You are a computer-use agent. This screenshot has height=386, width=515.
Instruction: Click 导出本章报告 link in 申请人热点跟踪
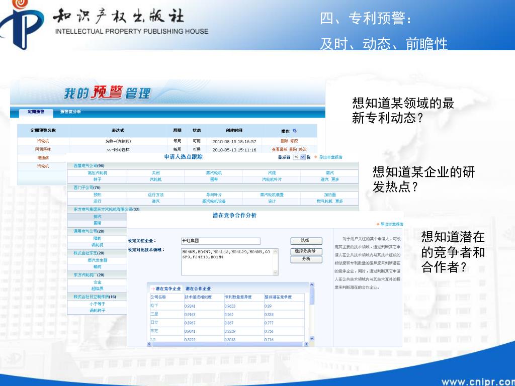[331, 157]
